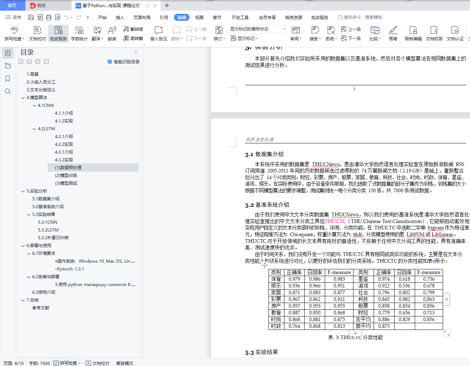Viewport: 470px width, 366px height.
Task: Select outline entry (2)模型训练
Action: (66, 176)
